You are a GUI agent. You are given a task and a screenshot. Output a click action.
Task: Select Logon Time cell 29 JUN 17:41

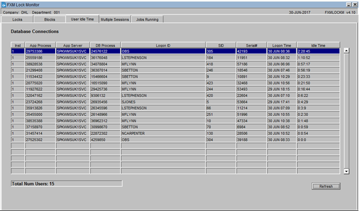281,101
